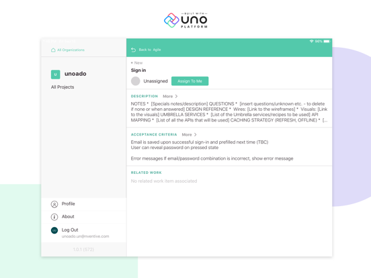
Task: Click the account email under Log Out
Action: 85,236
